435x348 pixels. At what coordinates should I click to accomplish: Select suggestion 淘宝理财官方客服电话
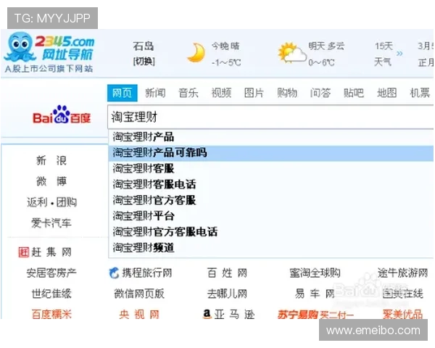click(x=271, y=232)
